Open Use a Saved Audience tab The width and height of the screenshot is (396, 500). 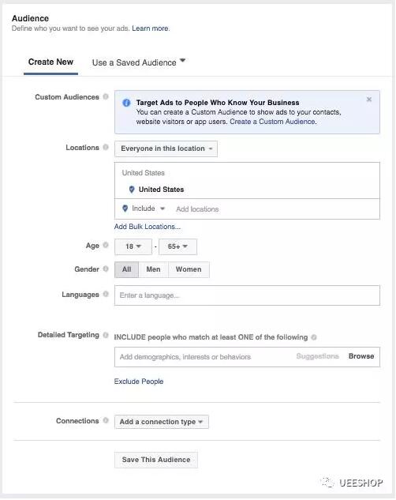coord(139,62)
